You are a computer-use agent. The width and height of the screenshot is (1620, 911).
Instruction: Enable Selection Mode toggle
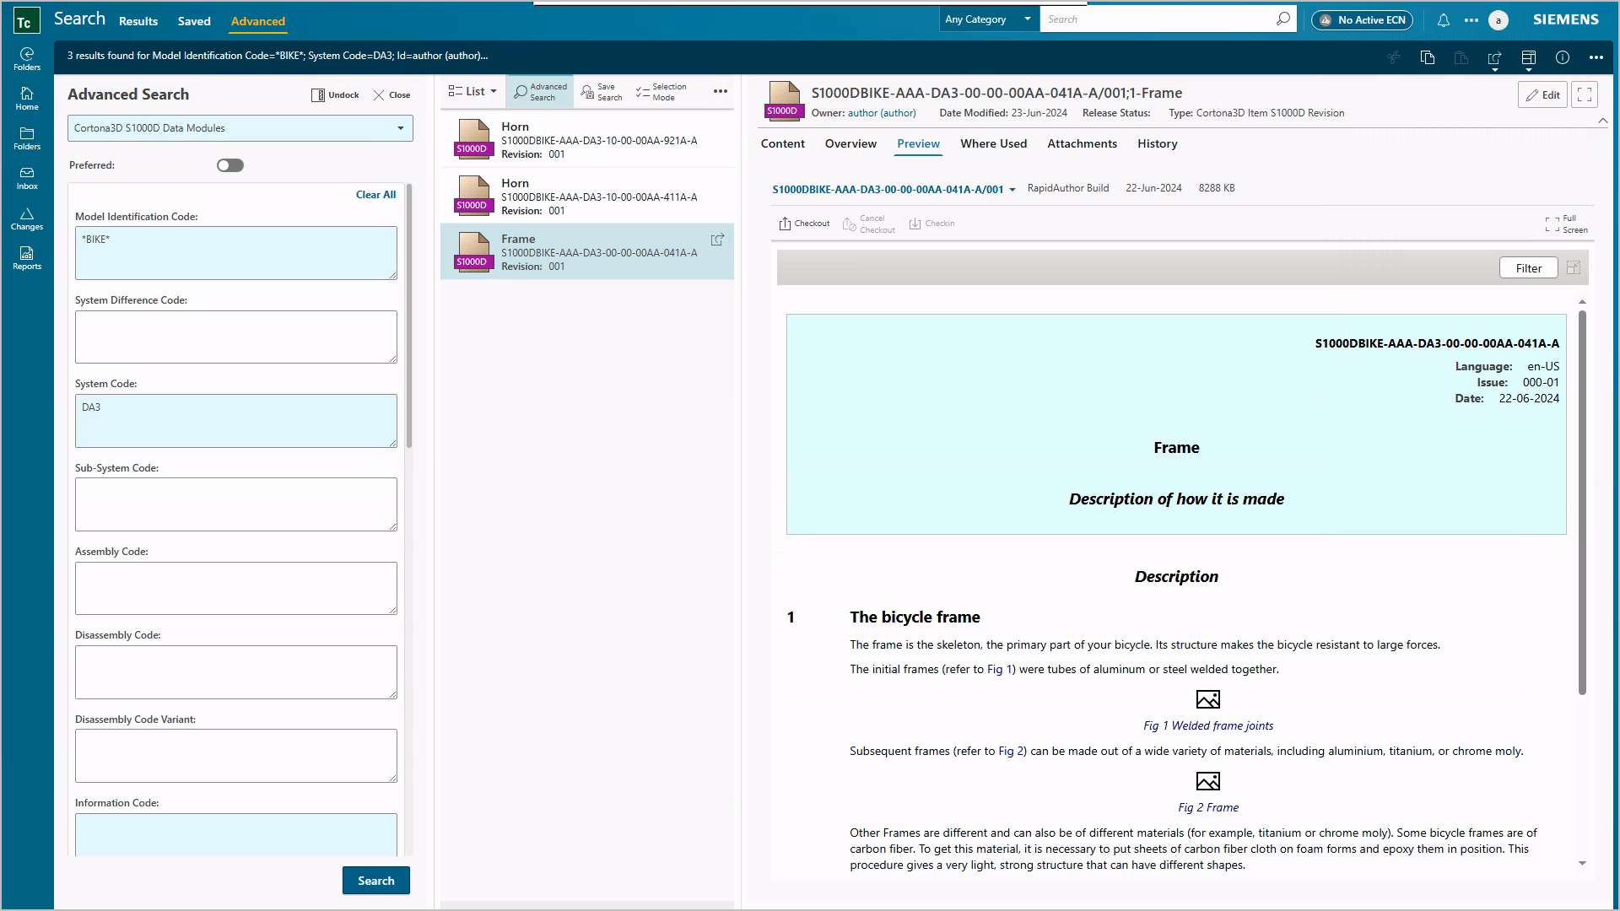[x=662, y=91]
